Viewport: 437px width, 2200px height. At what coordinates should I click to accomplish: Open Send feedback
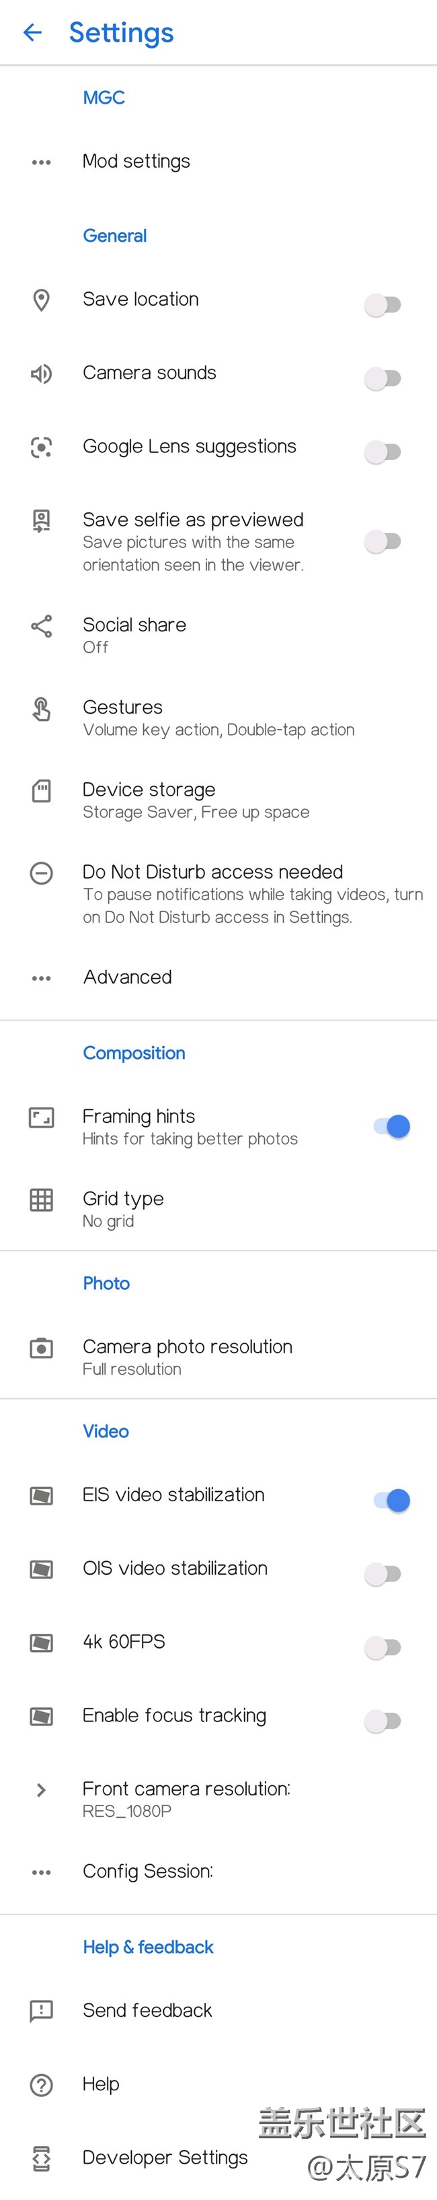click(x=218, y=2010)
